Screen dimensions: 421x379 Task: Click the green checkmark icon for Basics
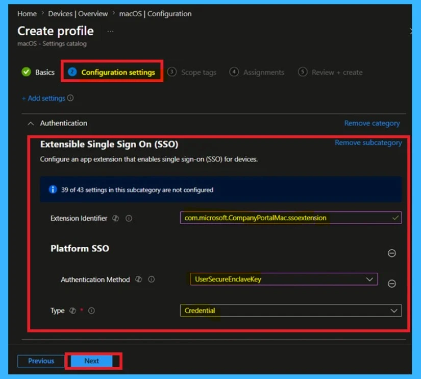point(27,72)
